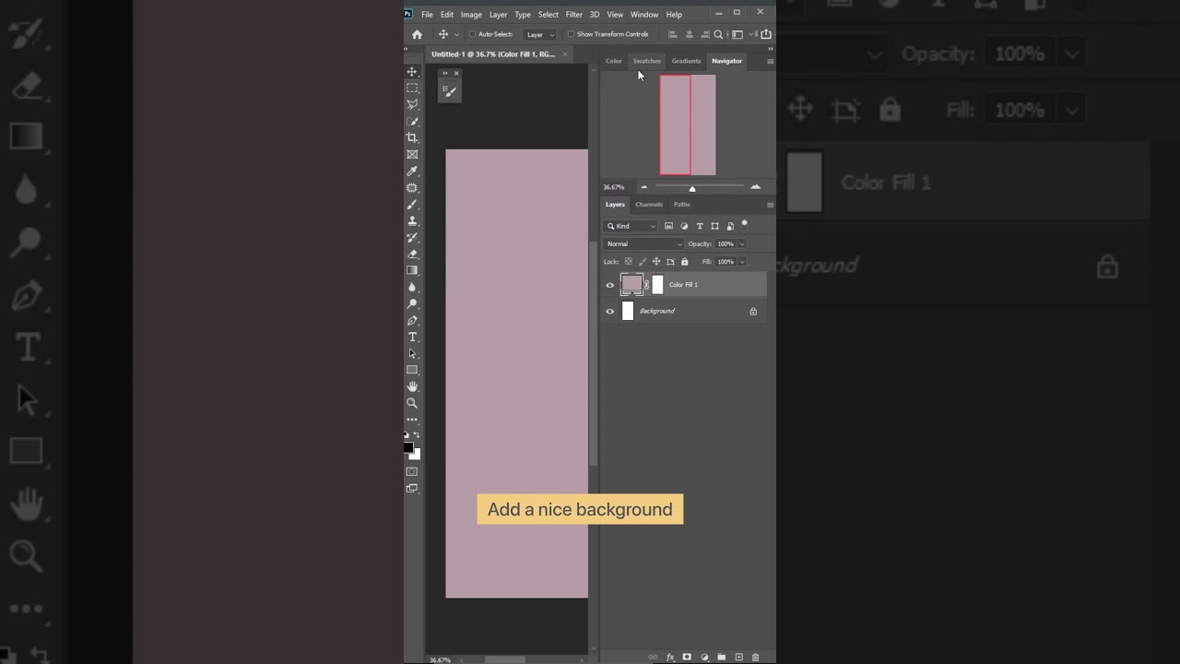
Task: Open the Navigator panel flyout menu
Action: click(x=770, y=61)
